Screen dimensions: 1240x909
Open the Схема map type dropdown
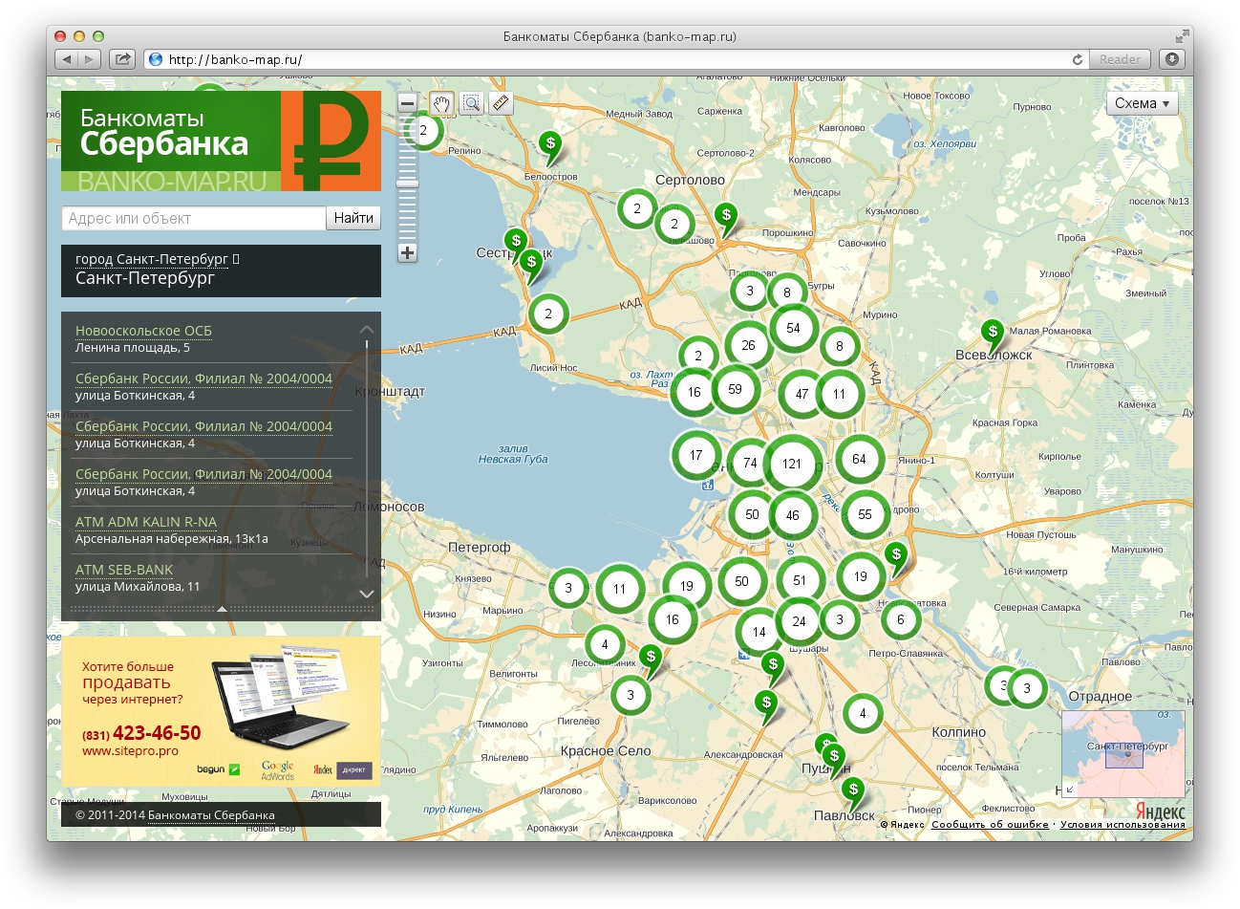(1143, 103)
